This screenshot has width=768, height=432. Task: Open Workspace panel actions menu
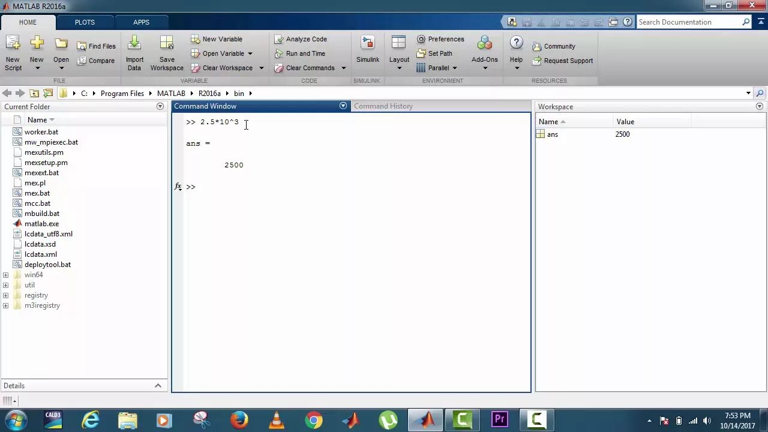(x=760, y=106)
